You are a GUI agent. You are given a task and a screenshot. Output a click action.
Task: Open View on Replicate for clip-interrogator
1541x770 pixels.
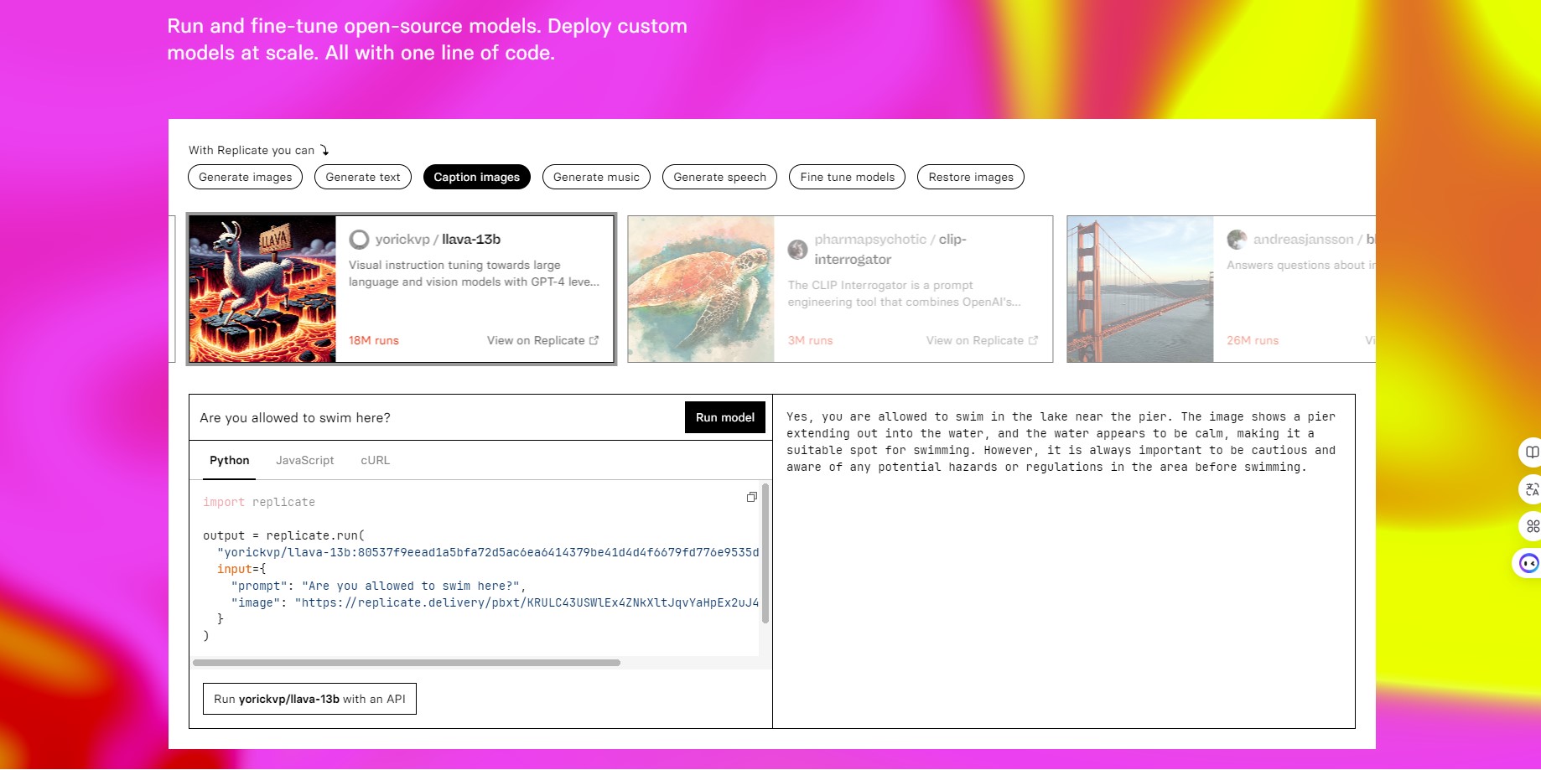[982, 340]
